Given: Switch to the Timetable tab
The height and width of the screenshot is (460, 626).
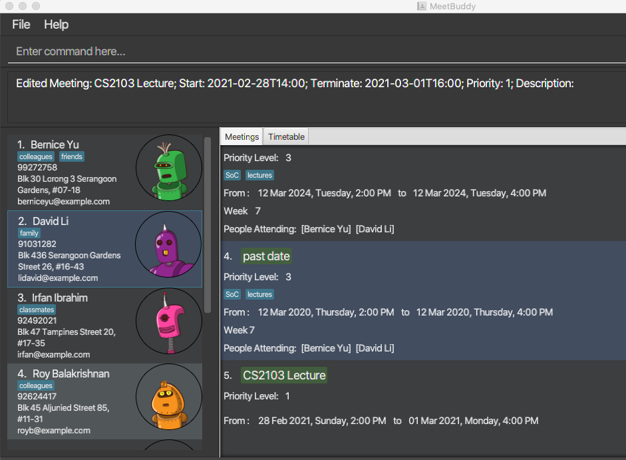Looking at the screenshot, I should click(x=286, y=136).
